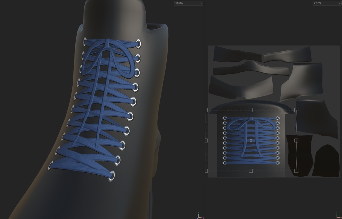Click the top-center transform handle of the projection box
Image resolution: width=342 pixels, height=219 pixels.
click(251, 110)
